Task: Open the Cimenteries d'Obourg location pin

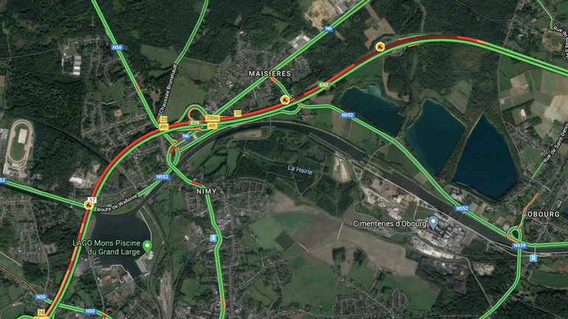Action: tap(433, 222)
